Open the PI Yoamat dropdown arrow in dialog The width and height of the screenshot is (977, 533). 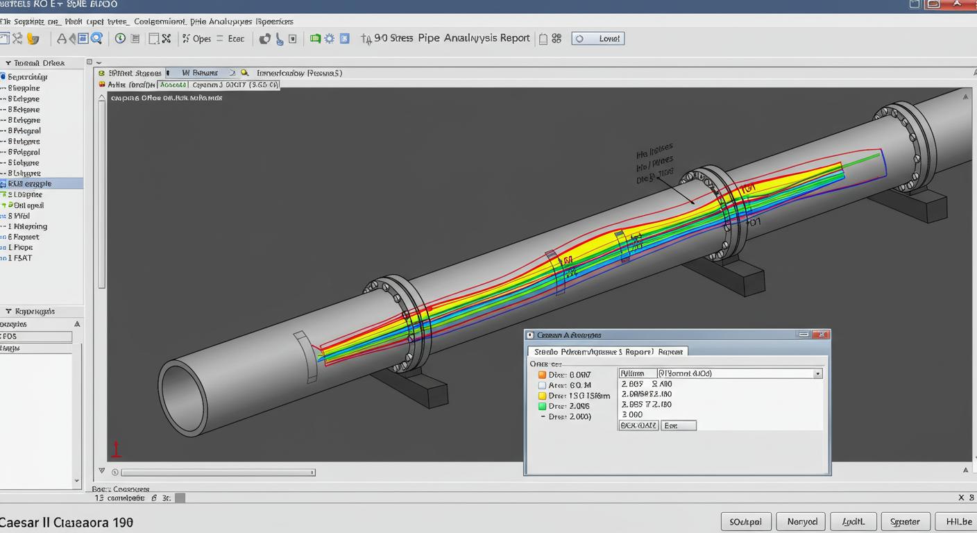[x=817, y=373]
